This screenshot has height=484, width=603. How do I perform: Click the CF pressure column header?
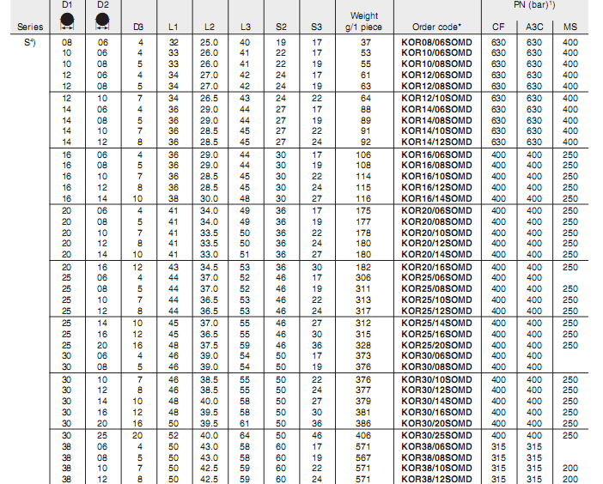[498, 27]
